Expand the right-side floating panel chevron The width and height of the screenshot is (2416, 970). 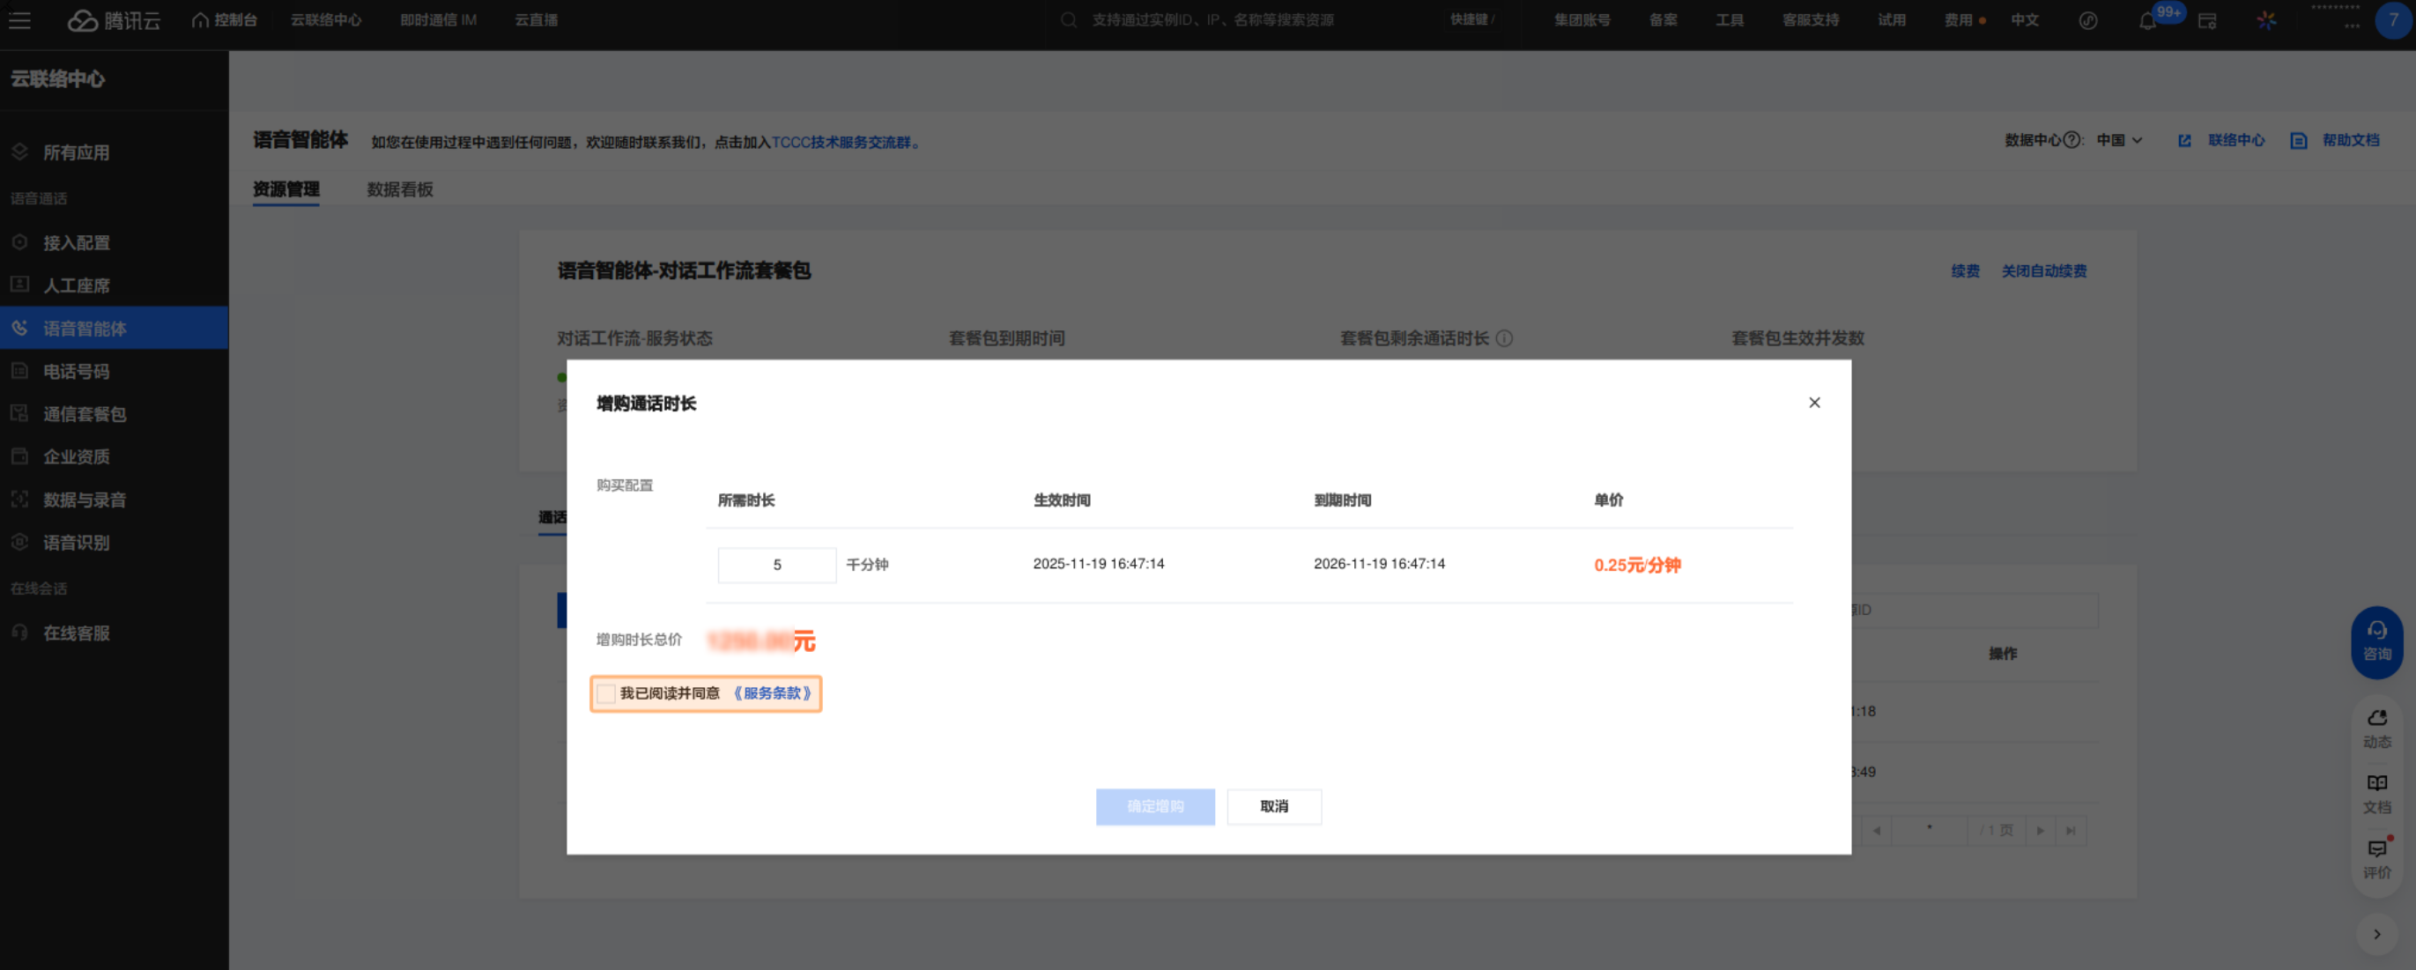[2375, 933]
